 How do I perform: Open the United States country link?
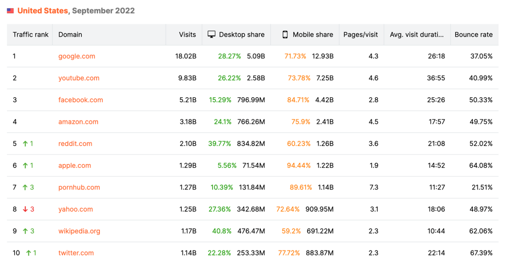click(x=43, y=11)
